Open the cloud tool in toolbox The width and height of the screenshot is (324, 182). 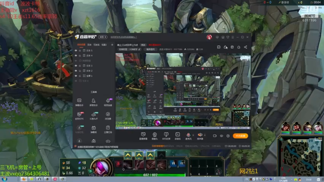[108, 141]
